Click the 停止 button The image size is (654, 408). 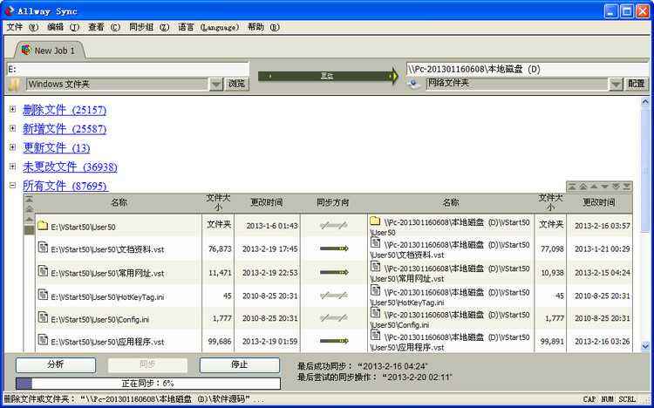tap(240, 365)
